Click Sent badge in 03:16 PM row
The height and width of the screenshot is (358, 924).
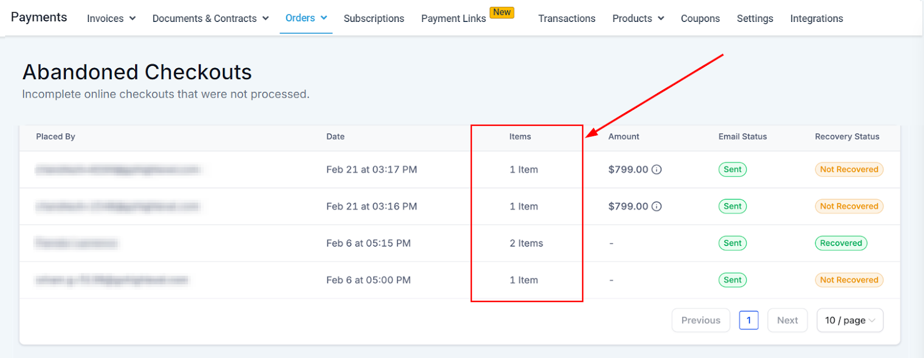732,207
